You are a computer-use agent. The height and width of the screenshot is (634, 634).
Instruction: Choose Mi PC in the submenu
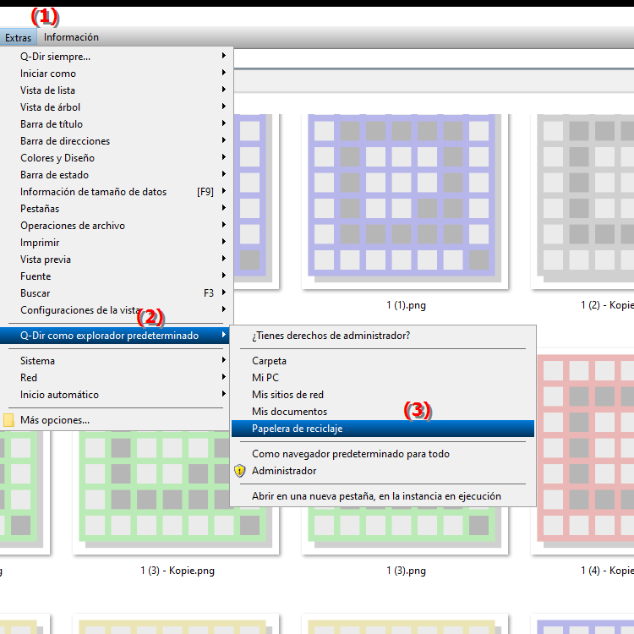[383, 378]
